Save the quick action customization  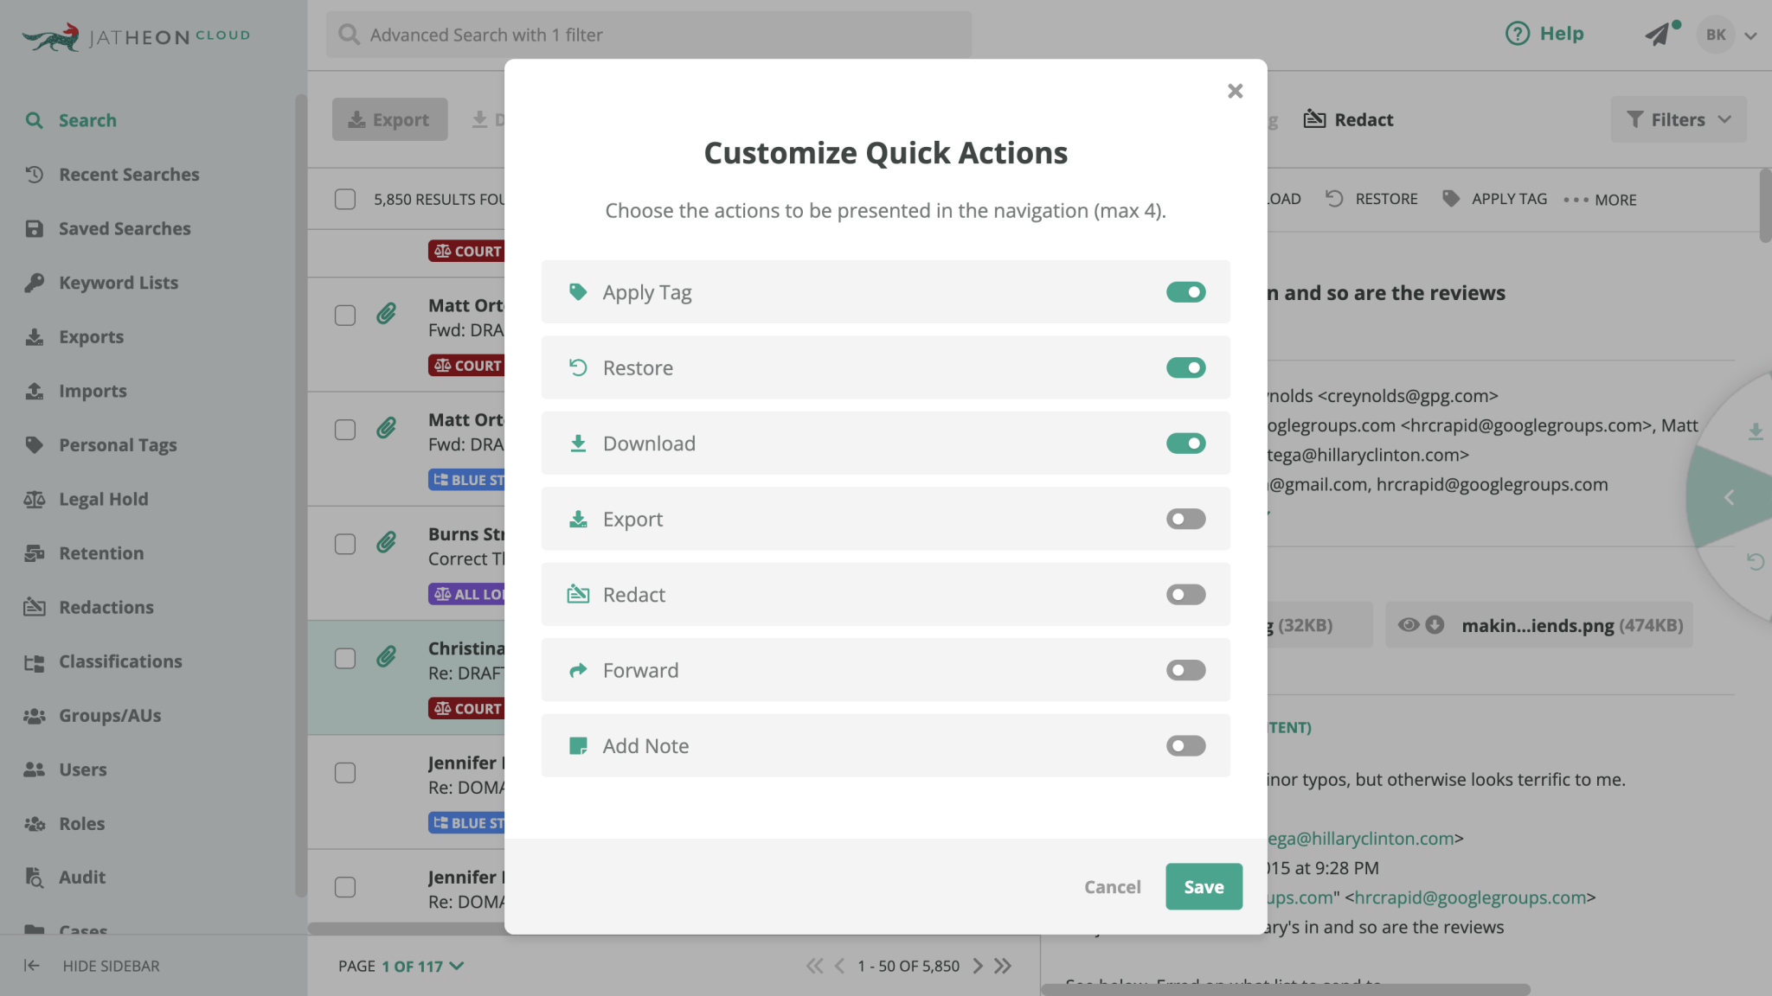[1204, 886]
